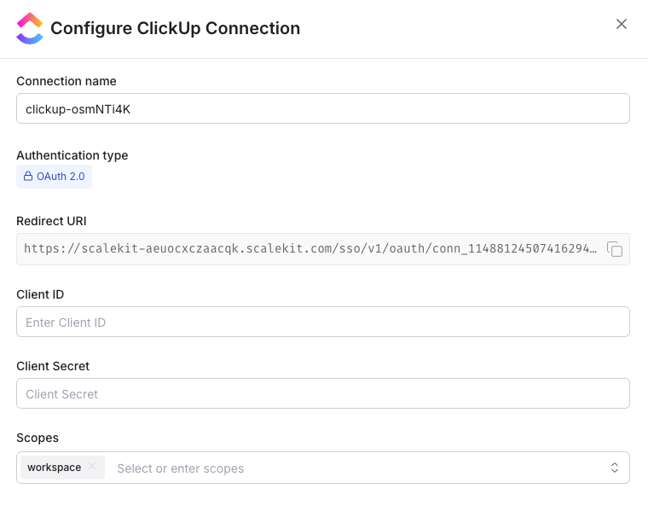Click the 'Client Secret' label

(53, 366)
